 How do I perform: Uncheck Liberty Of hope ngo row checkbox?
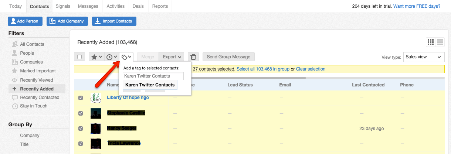(81, 98)
